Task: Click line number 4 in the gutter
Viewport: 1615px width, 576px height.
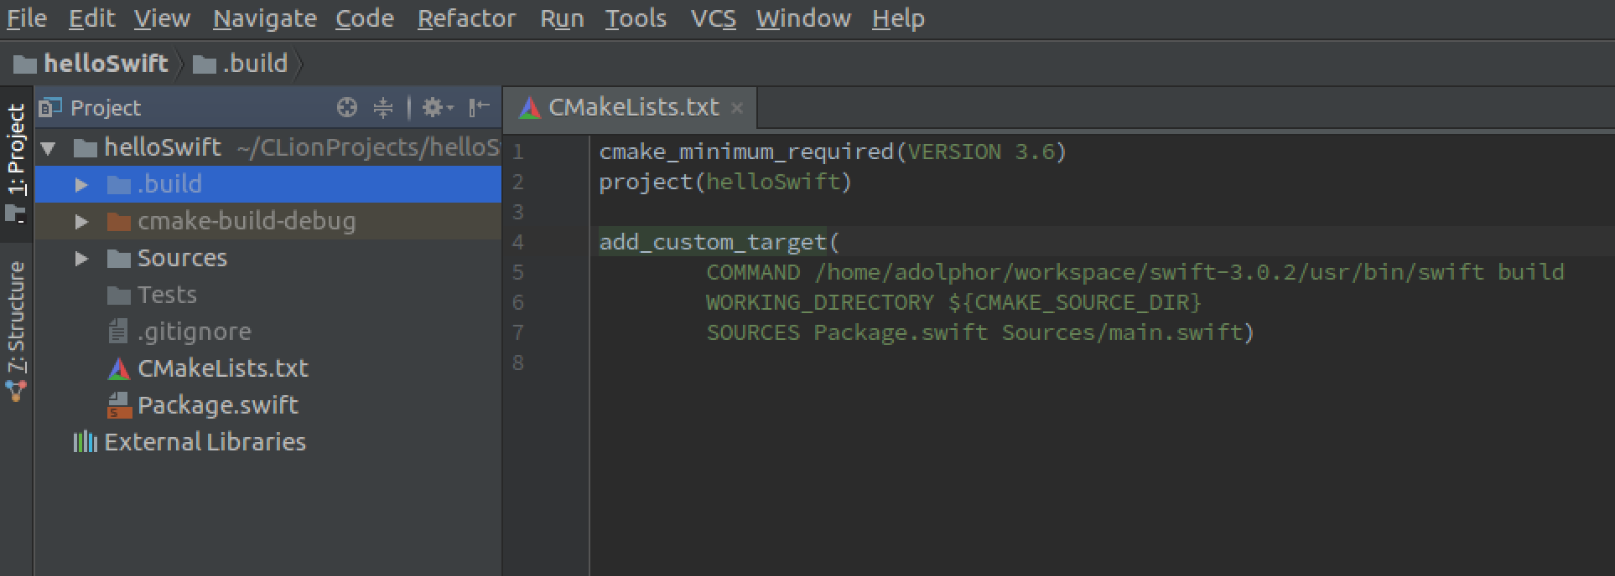Action: pyautogui.click(x=518, y=242)
